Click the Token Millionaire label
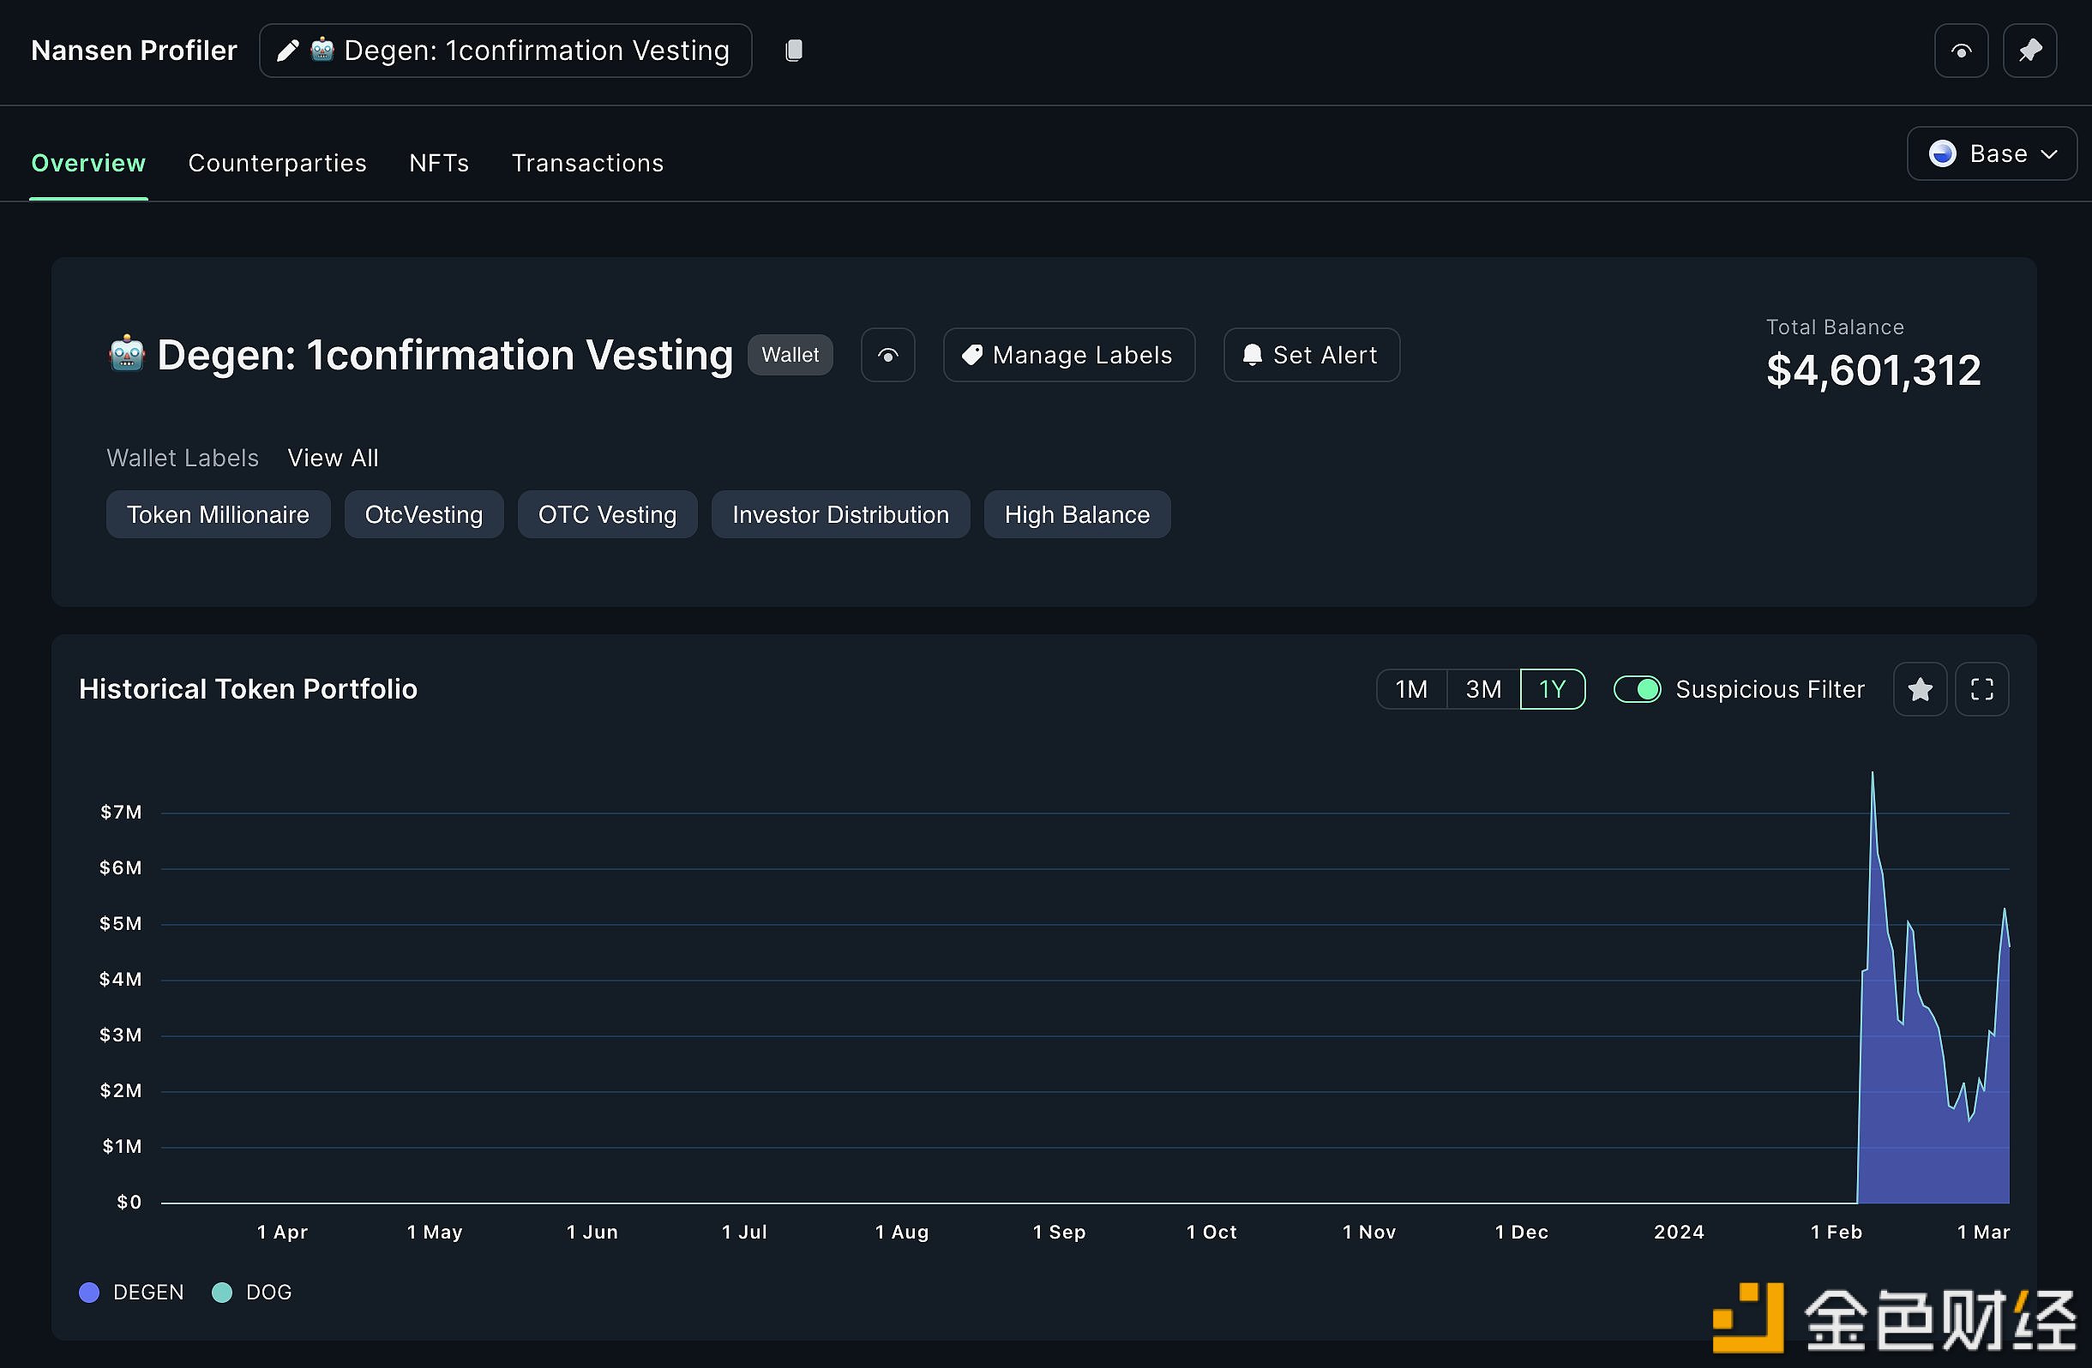 (x=218, y=514)
